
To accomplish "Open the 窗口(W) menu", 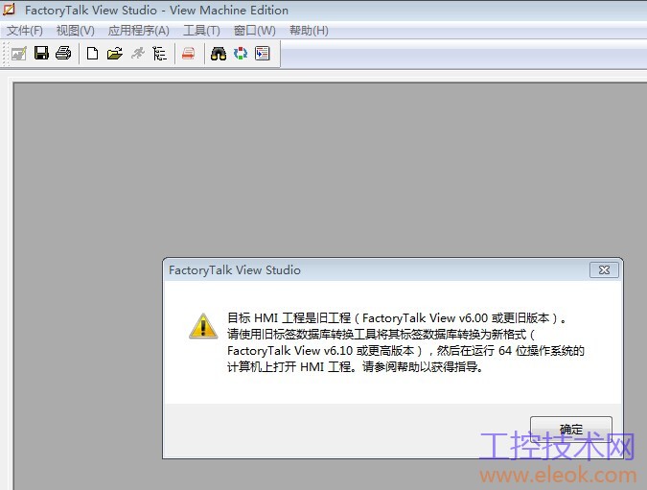I will 255,31.
